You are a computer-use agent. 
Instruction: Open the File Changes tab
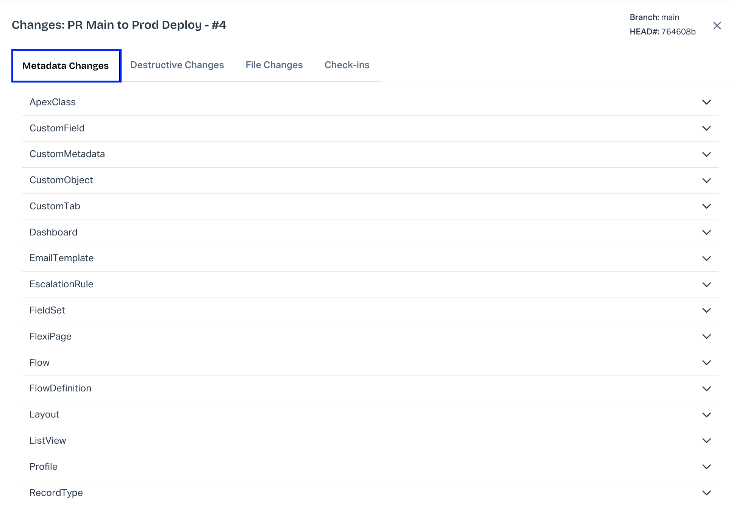pyautogui.click(x=274, y=65)
